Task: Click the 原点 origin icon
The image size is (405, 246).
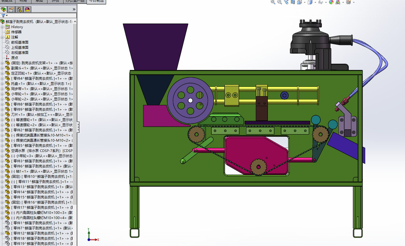Action: pos(7,58)
